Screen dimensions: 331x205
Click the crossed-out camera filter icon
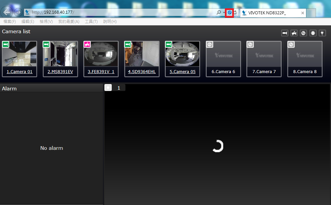[294, 33]
